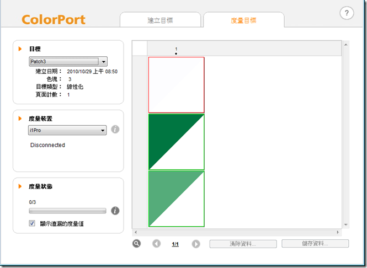Click the 2010/10/29 creation date value

click(92, 72)
